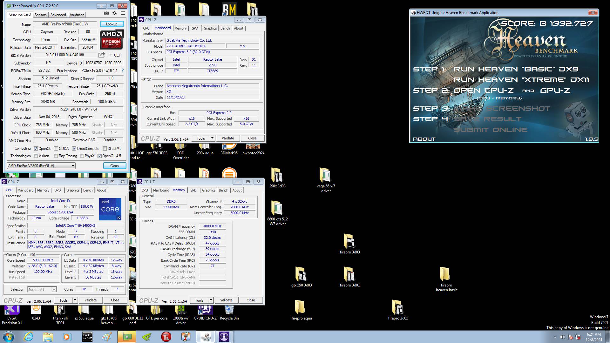Open the vega 56 w7 driver folder
This screenshot has width=610, height=343.
tap(326, 180)
